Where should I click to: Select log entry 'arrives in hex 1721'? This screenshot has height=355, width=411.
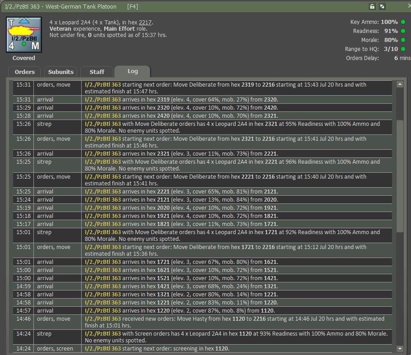203,262
